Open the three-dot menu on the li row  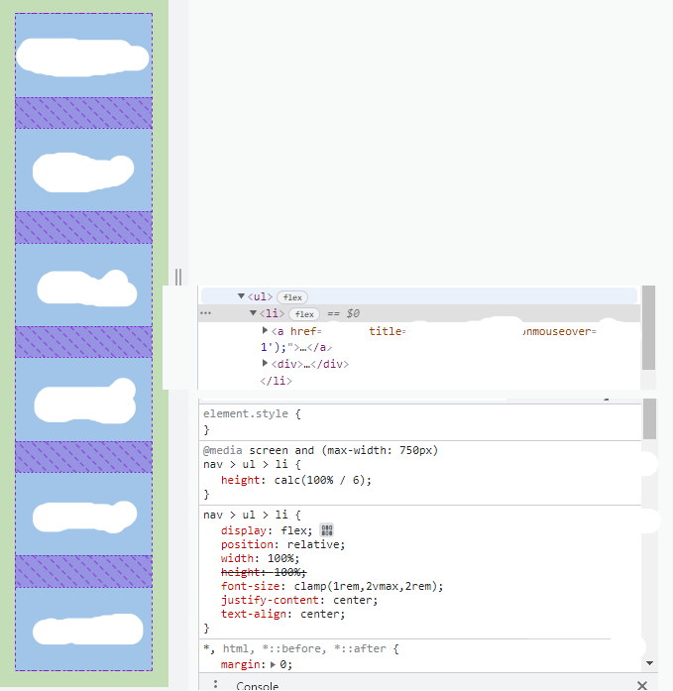(206, 313)
